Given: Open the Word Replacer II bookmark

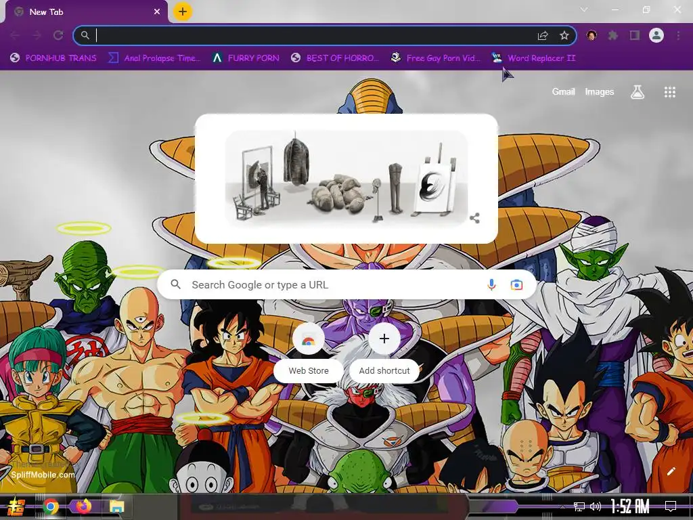Looking at the screenshot, I should [533, 58].
